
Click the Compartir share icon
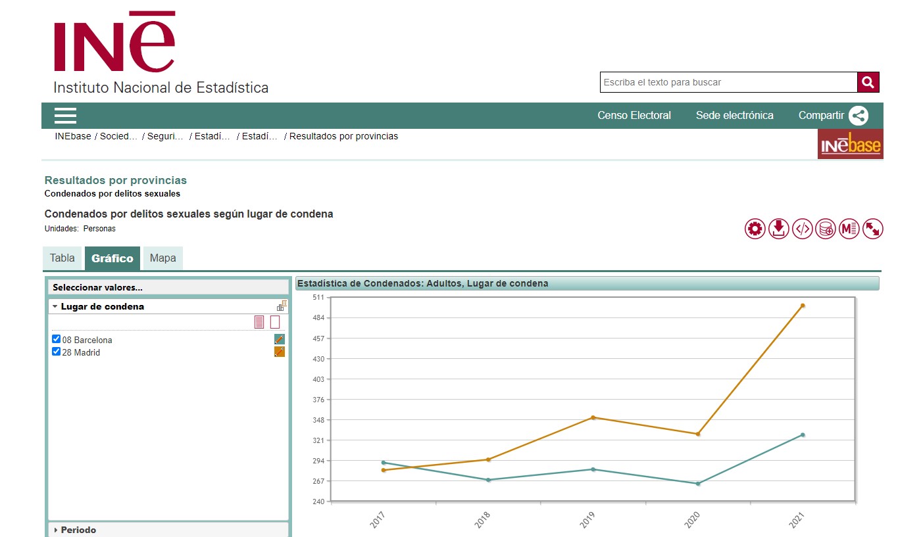coord(858,116)
